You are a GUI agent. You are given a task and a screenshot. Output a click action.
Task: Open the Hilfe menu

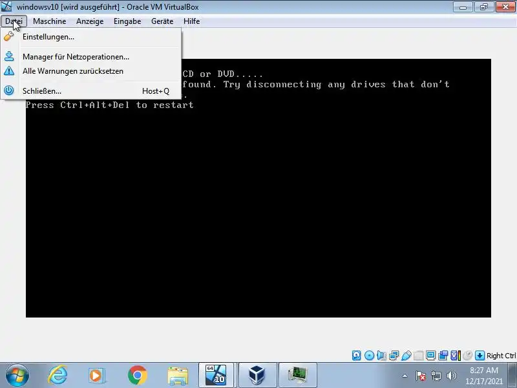191,21
